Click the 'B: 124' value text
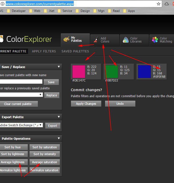174x183 pixels. pyautogui.click(x=92, y=73)
